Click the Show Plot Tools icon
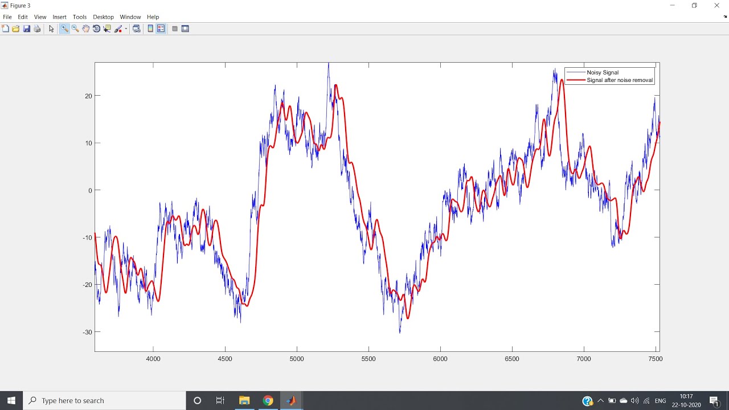This screenshot has height=410, width=729. pos(185,28)
